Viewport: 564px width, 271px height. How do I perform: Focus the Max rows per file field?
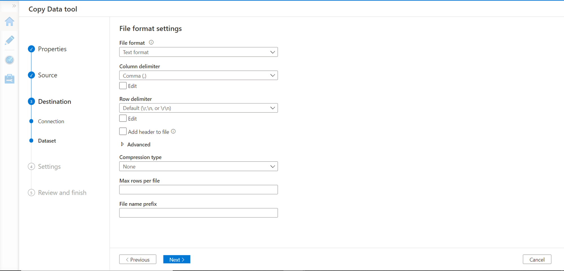click(198, 190)
